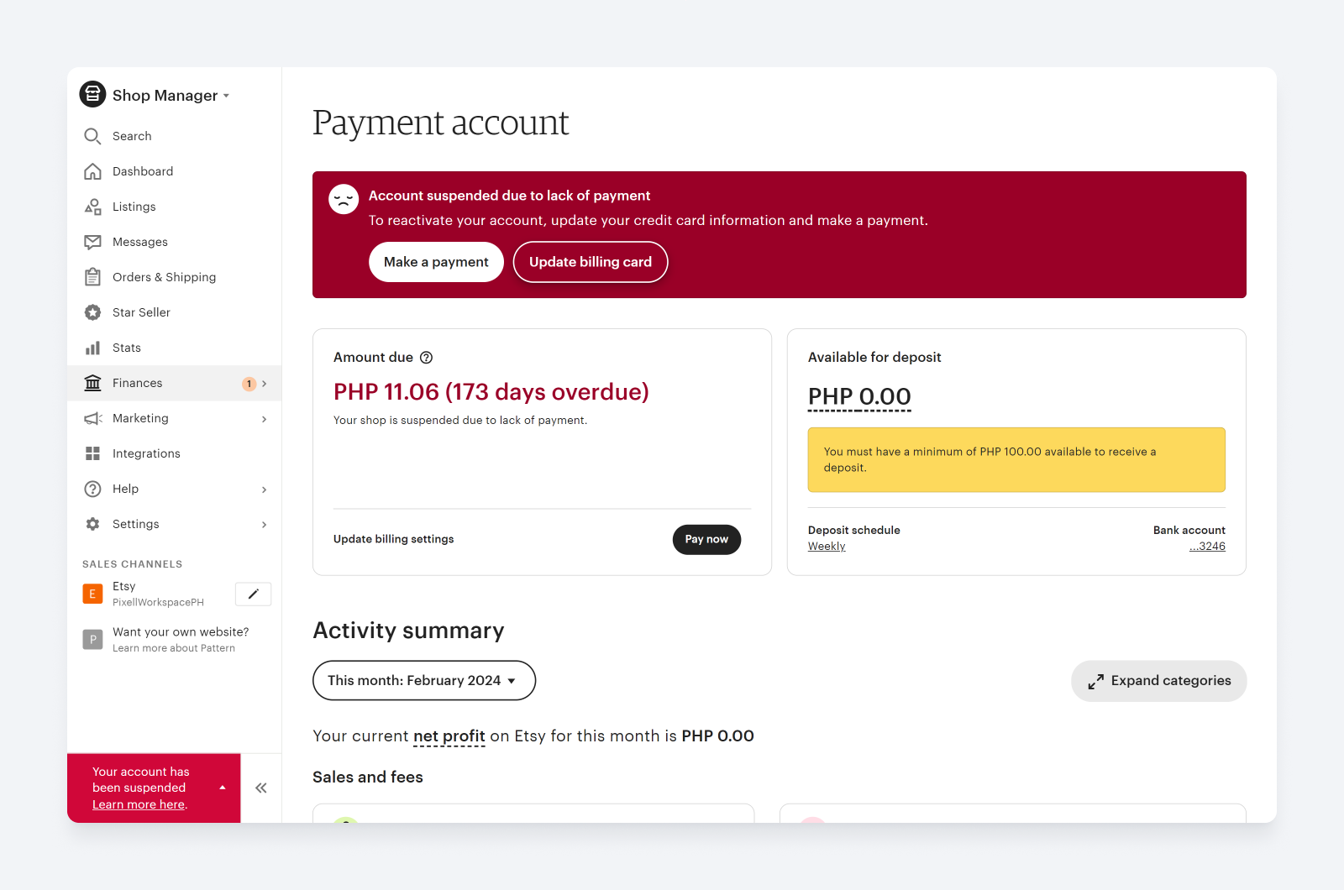
Task: Select the Stats icon in the sidebar
Action: click(92, 347)
